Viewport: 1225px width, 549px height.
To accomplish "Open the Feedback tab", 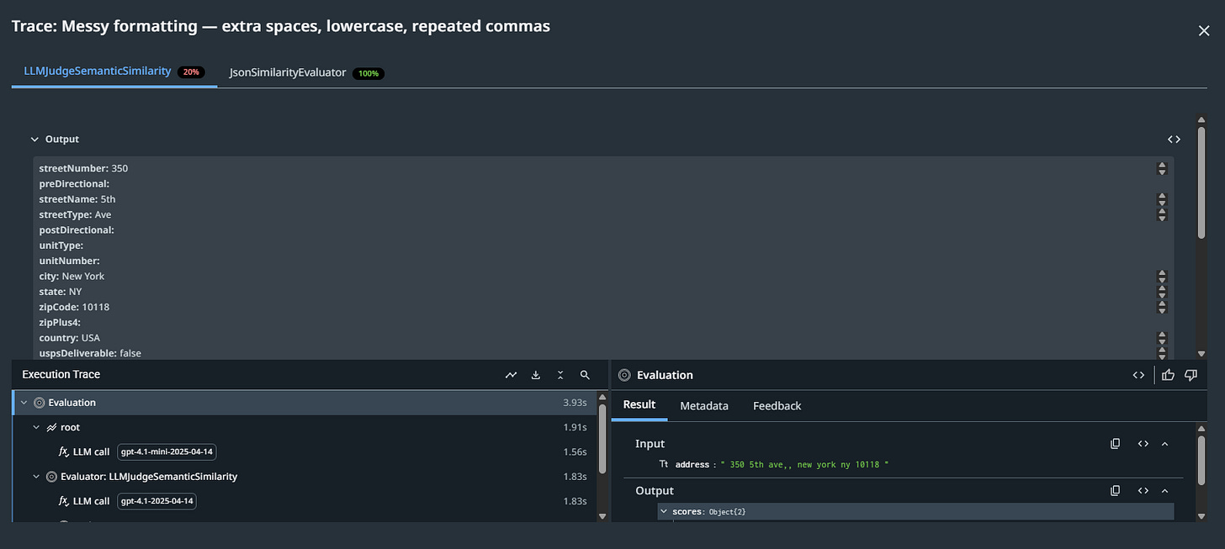I will point(777,406).
